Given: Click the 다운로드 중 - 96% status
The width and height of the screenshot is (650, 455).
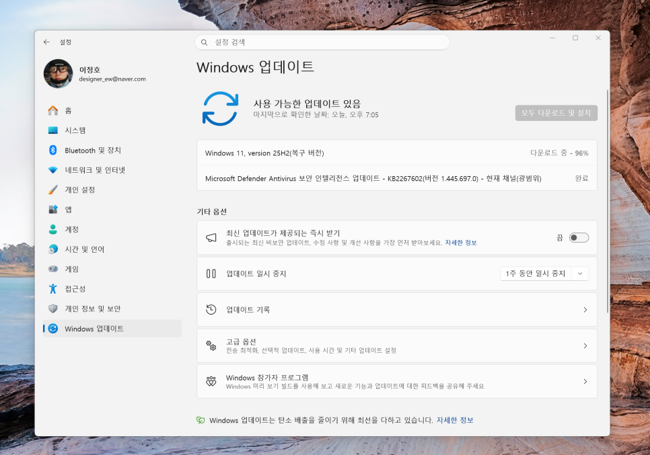Looking at the screenshot, I should [559, 153].
